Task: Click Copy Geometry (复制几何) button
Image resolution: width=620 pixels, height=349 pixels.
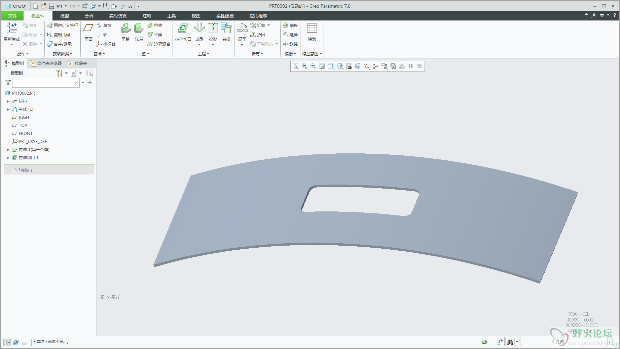Action: point(59,35)
